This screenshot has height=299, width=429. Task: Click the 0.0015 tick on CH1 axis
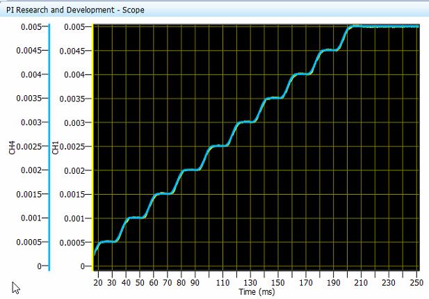pyautogui.click(x=72, y=195)
